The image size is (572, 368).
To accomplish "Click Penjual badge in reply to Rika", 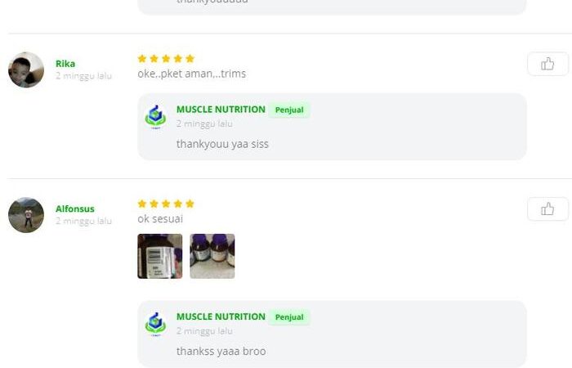I will (289, 110).
